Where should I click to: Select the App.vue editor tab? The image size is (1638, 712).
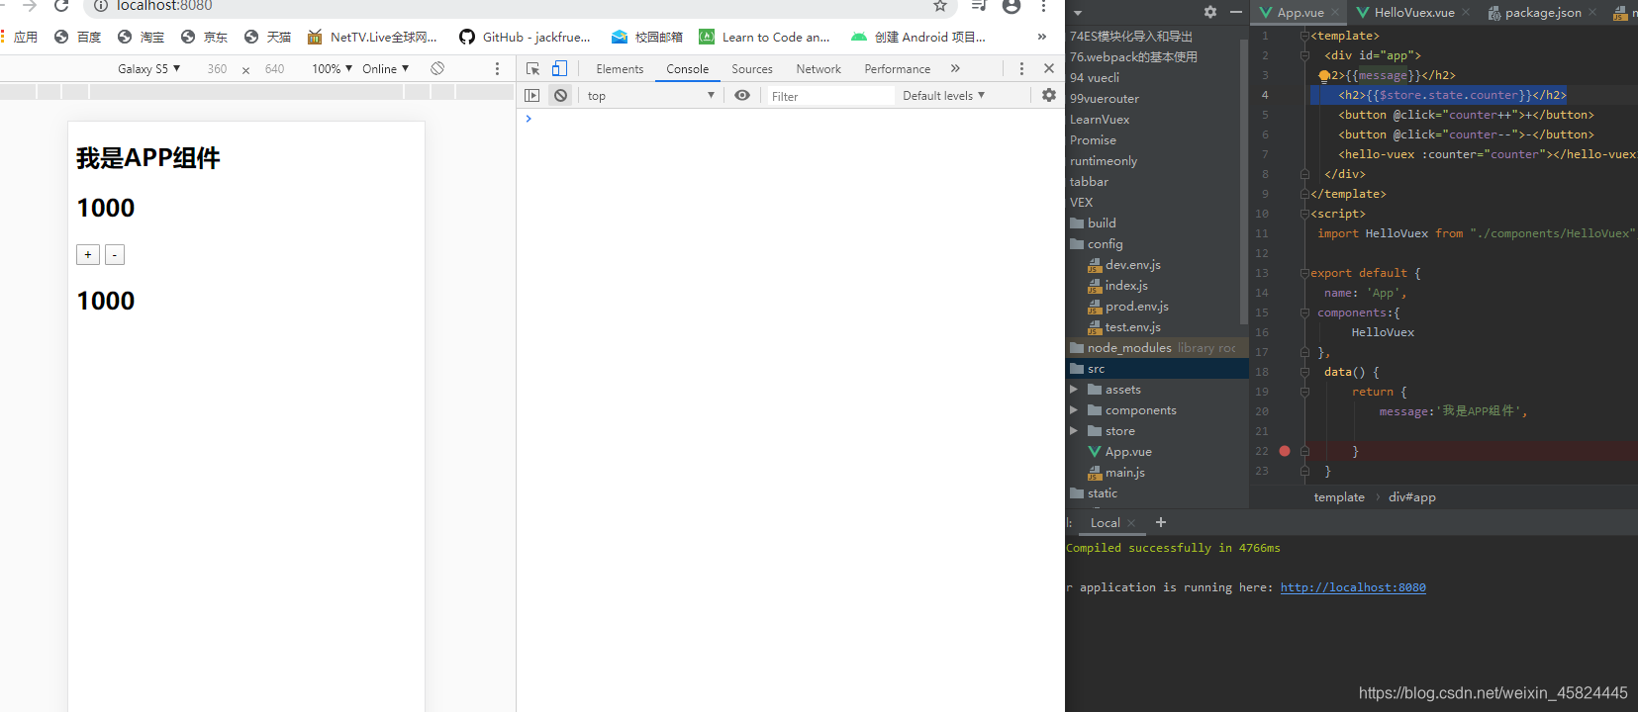(1299, 12)
